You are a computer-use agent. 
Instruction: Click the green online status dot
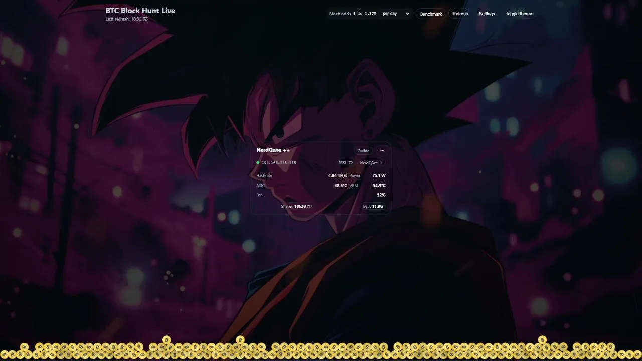(258, 163)
